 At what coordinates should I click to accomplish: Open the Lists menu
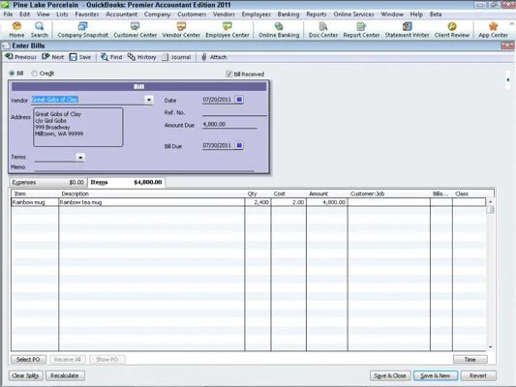point(62,15)
